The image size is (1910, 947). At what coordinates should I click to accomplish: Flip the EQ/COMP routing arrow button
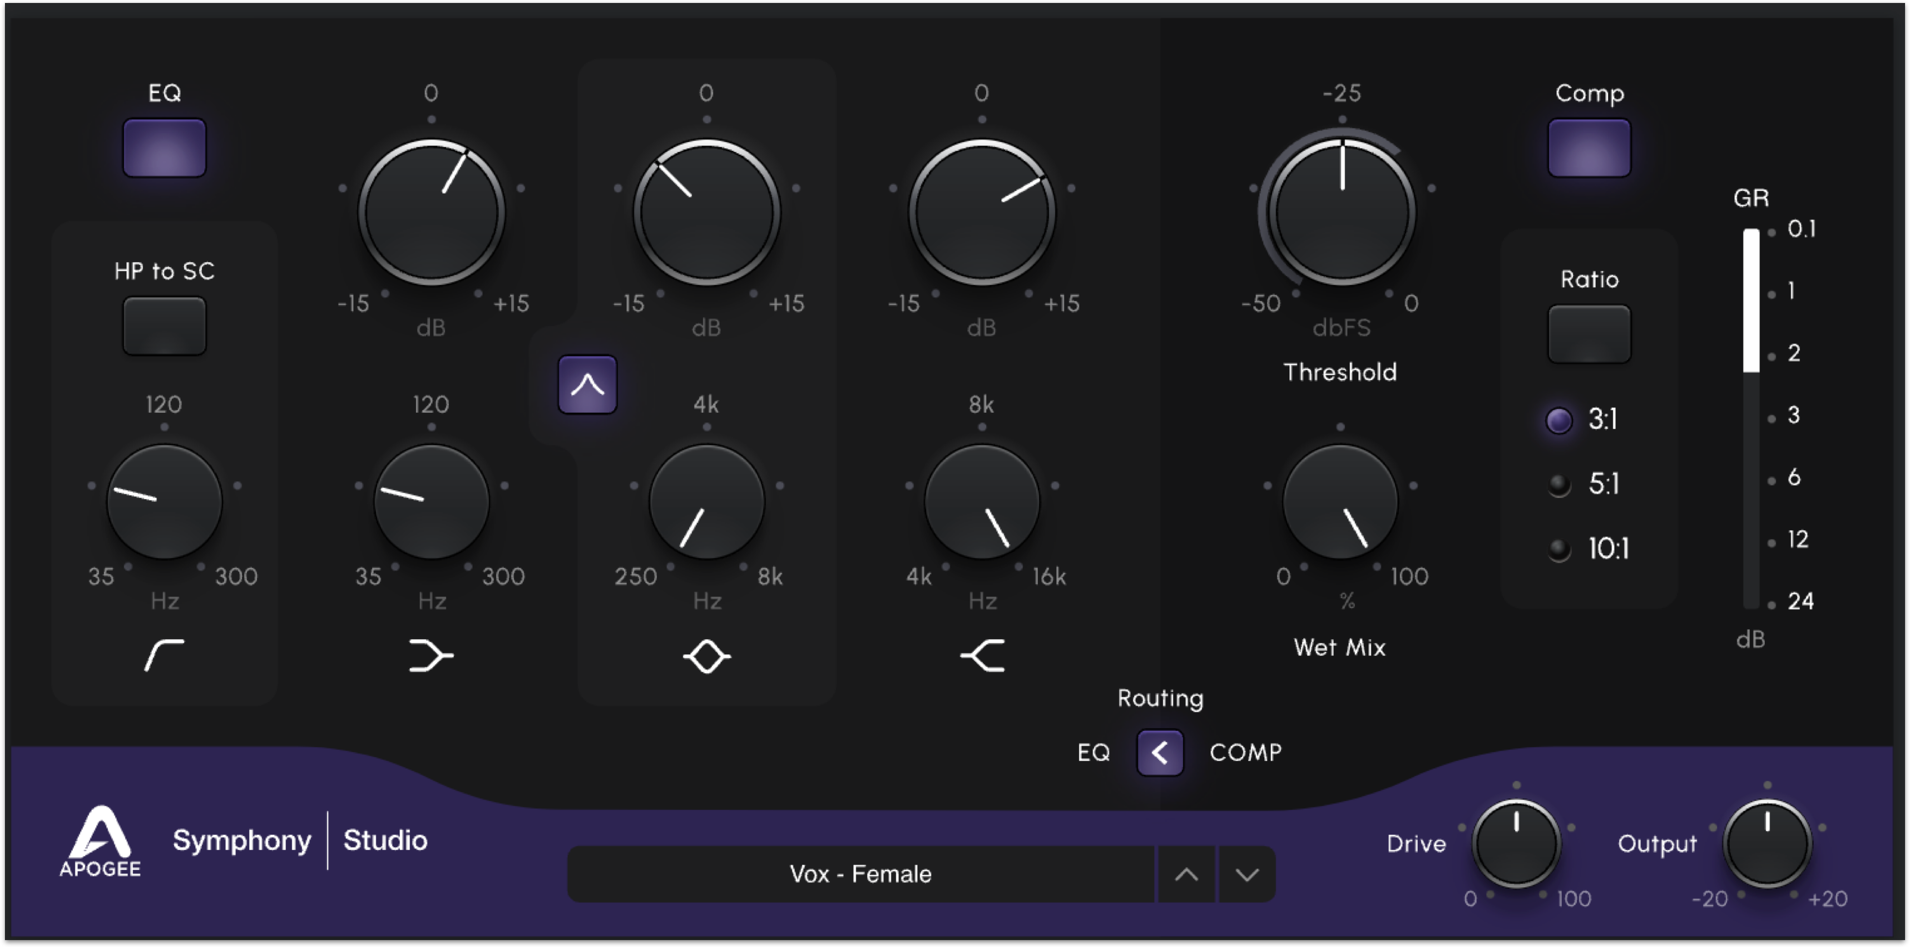pyautogui.click(x=1160, y=753)
